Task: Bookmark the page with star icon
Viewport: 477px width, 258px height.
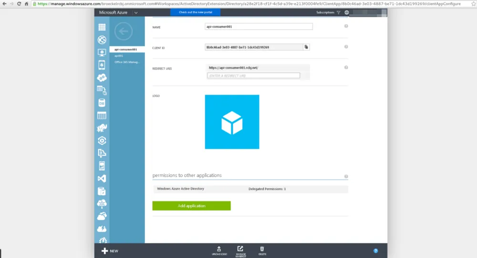Action: (473, 4)
